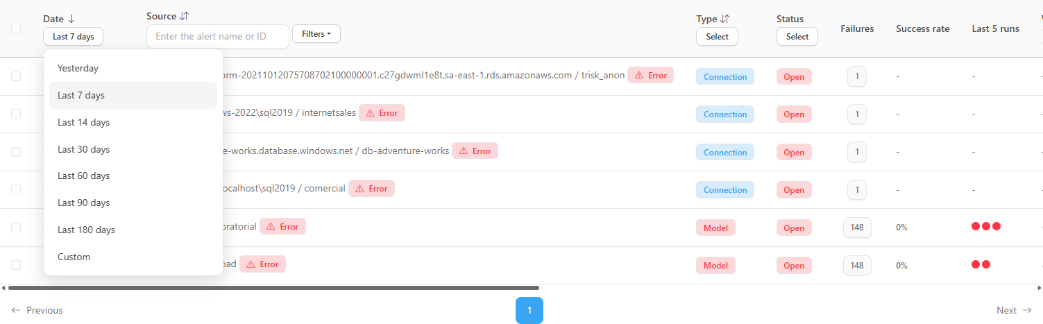Check the comercial row checkbox
This screenshot has width=1043, height=324.
16,189
